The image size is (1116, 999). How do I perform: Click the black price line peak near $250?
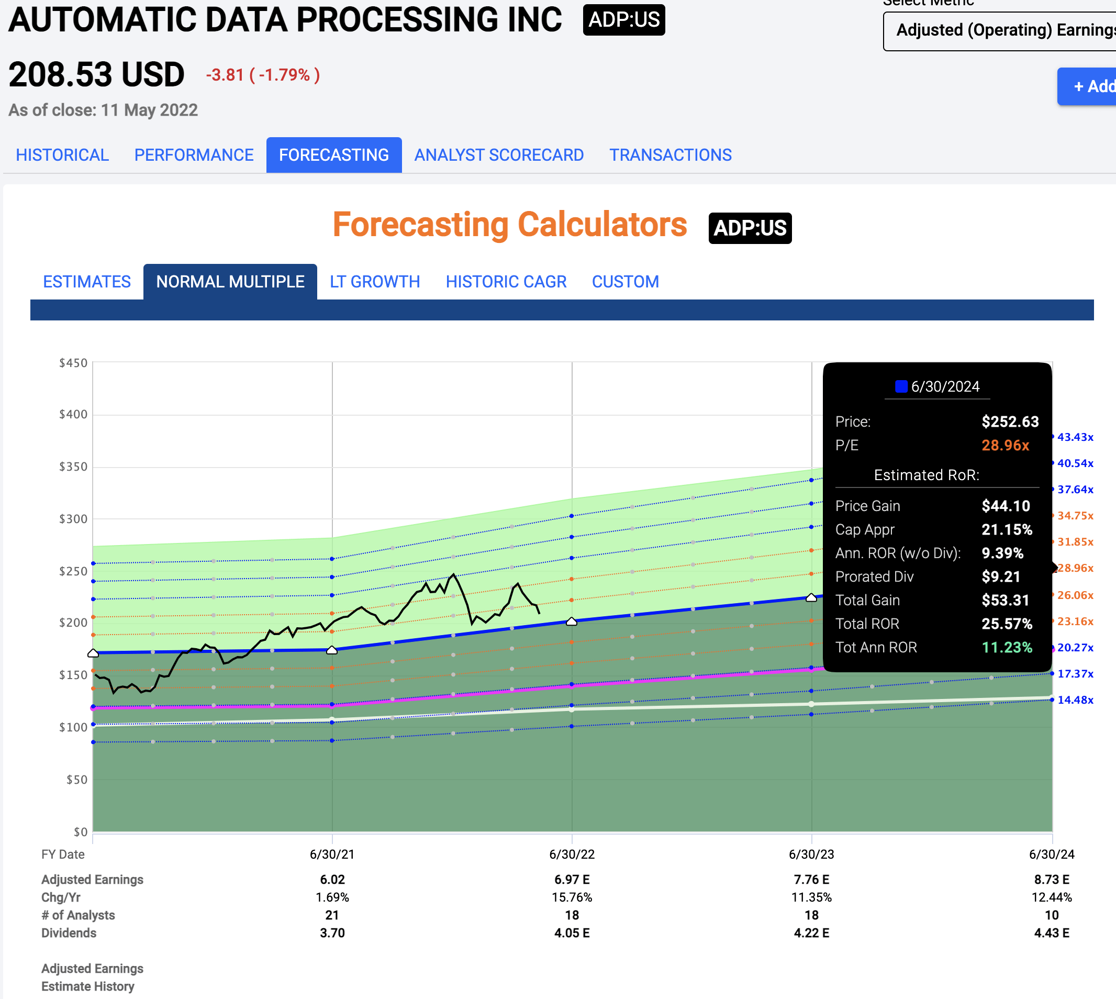(453, 575)
